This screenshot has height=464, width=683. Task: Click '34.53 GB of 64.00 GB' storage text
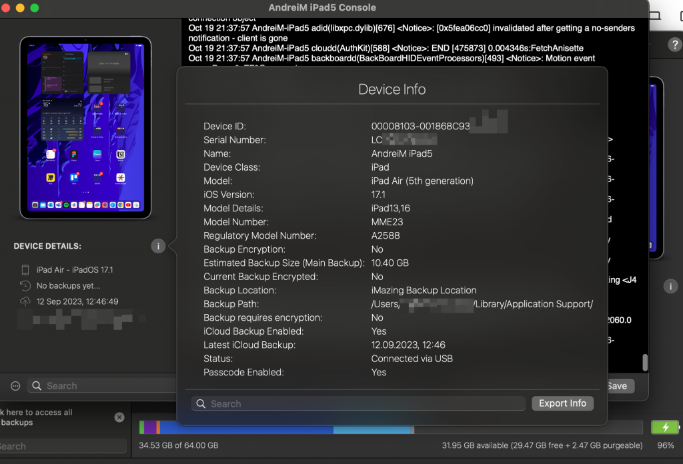click(x=179, y=445)
